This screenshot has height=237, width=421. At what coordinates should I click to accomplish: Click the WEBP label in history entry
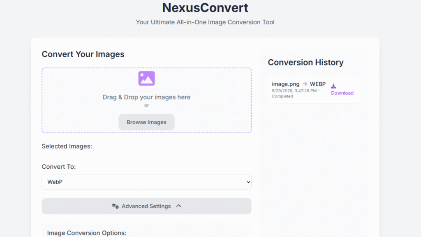click(x=318, y=84)
